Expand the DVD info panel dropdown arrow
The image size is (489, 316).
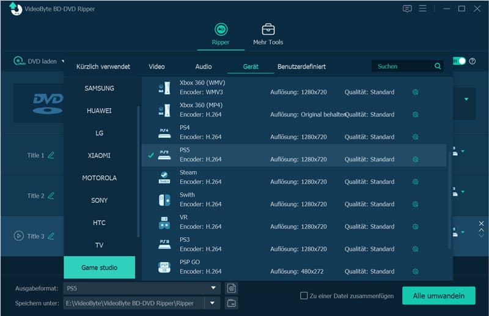[x=466, y=99]
